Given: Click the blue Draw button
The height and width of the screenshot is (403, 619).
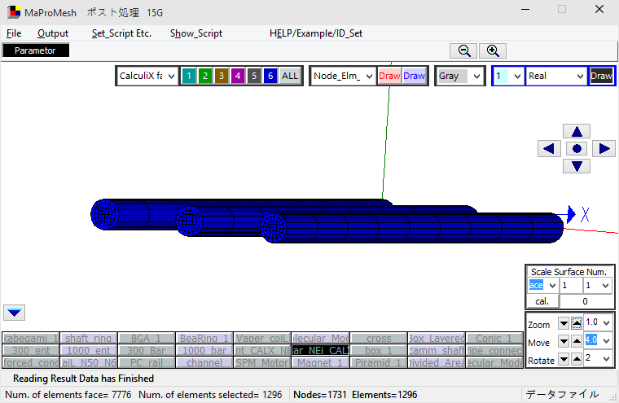Looking at the screenshot, I should tap(414, 76).
